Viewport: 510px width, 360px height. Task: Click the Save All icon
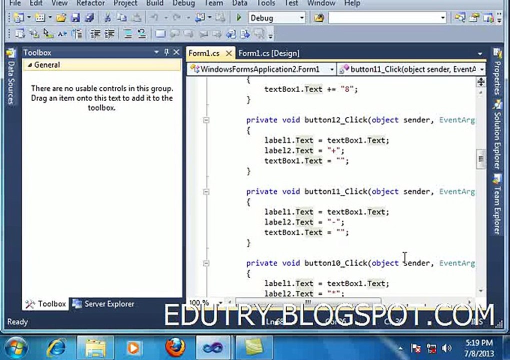pyautogui.click(x=89, y=17)
